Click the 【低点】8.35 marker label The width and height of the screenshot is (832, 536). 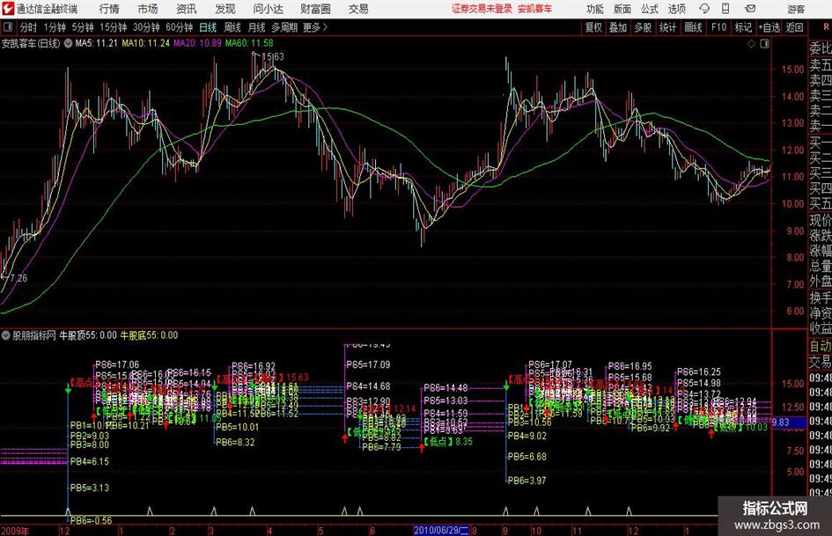pos(448,442)
